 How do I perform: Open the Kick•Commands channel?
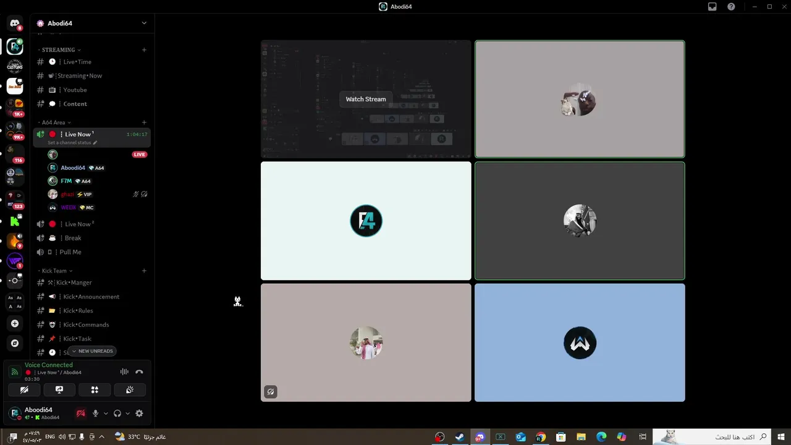point(92,324)
